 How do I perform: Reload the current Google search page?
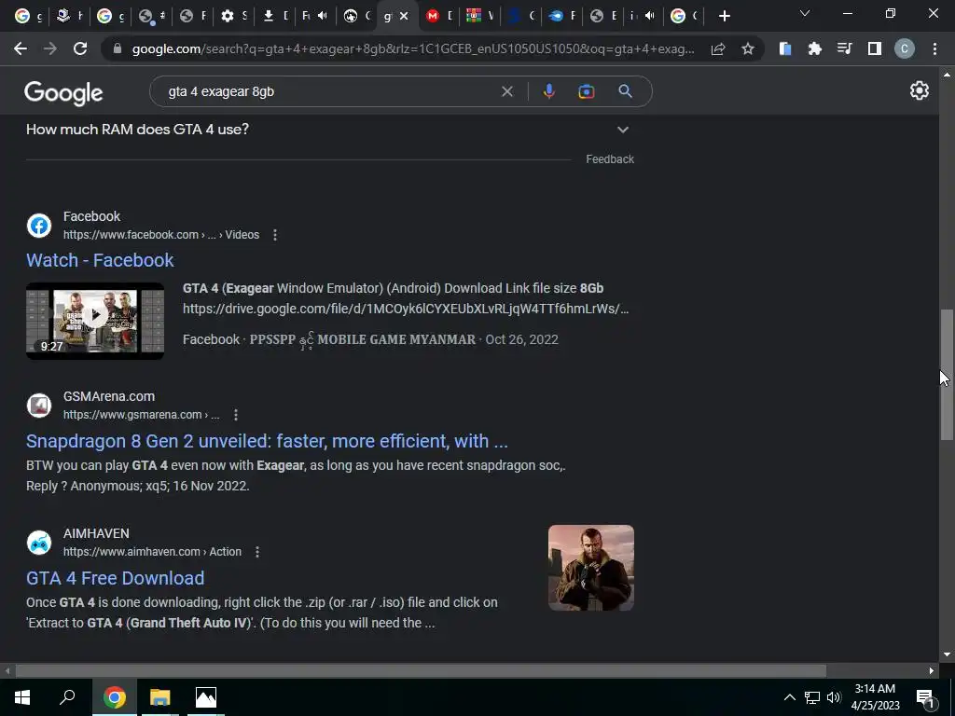(80, 48)
